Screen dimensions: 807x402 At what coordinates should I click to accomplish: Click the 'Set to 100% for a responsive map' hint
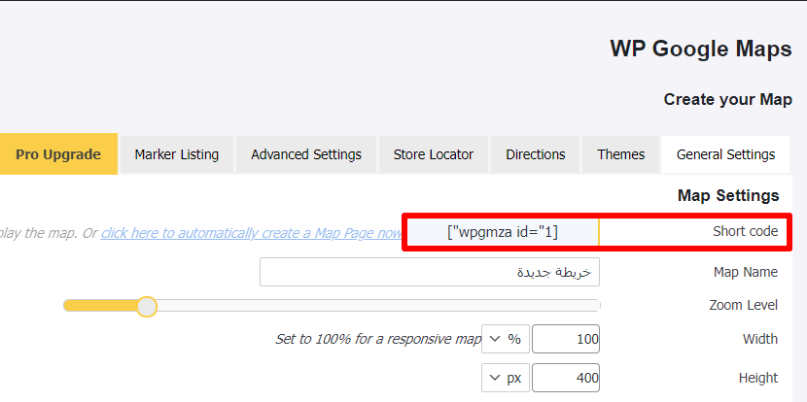[x=378, y=339]
